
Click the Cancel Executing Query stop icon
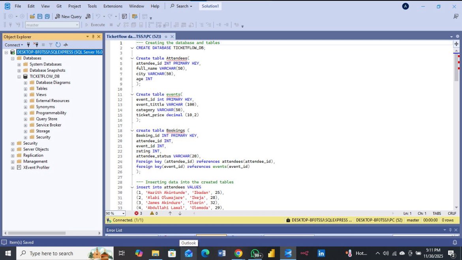tap(111, 25)
